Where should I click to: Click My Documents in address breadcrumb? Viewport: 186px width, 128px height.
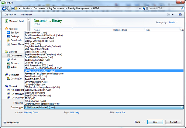coord(57,8)
